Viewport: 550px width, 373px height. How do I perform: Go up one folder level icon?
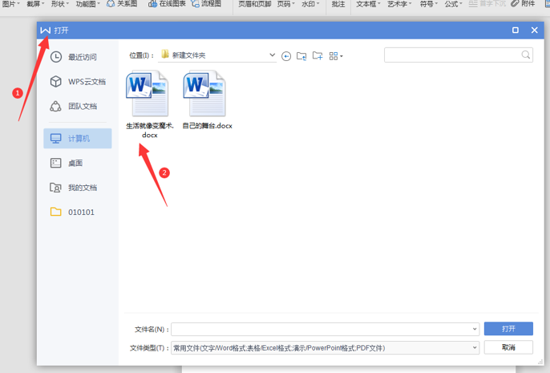pyautogui.click(x=301, y=56)
